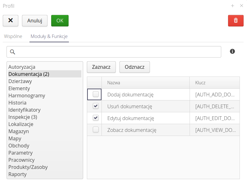
Task: Click the plus icon in title bar
Action: (232, 6)
